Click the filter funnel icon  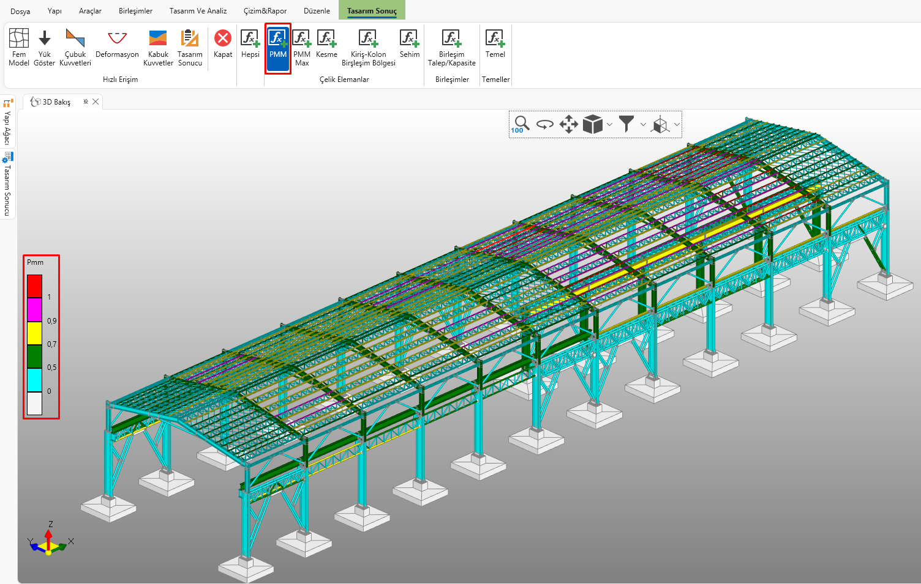(x=626, y=124)
